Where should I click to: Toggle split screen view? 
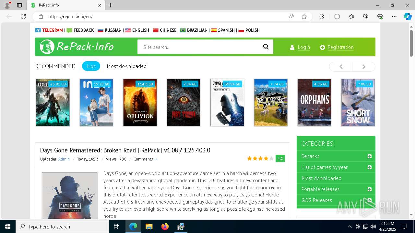[x=337, y=17]
